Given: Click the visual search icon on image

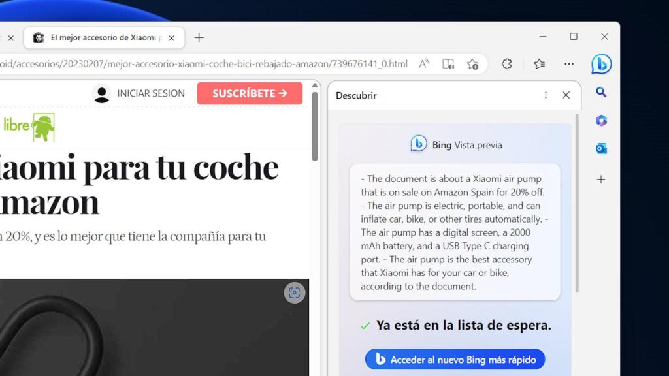Looking at the screenshot, I should [295, 293].
